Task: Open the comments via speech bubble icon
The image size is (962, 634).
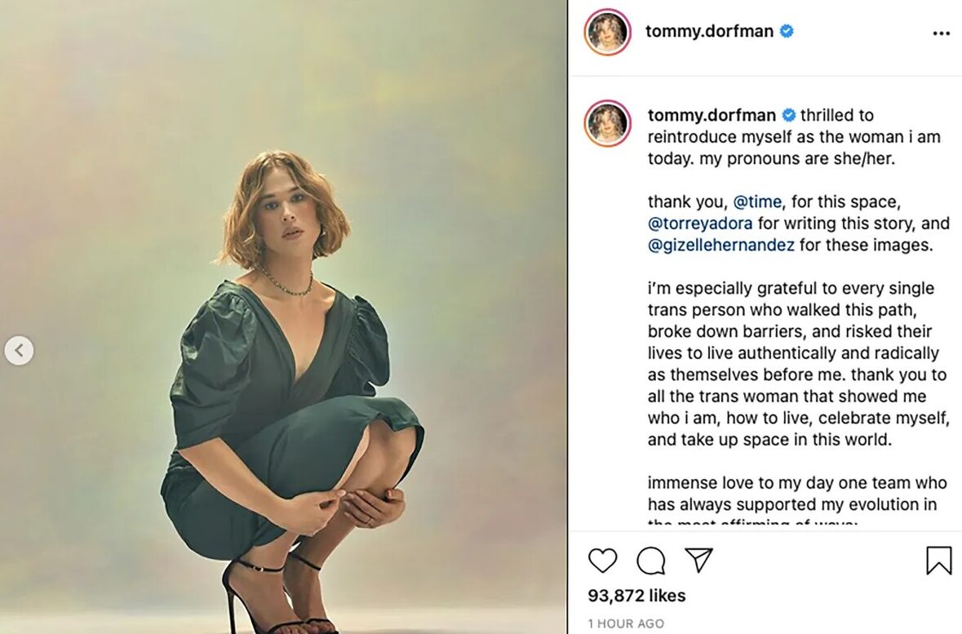Action: tap(650, 561)
